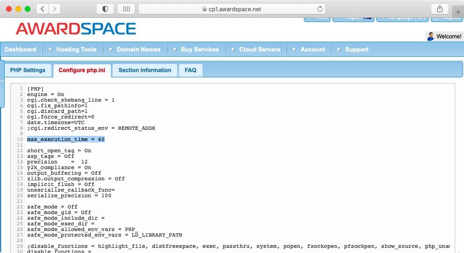The width and height of the screenshot is (464, 253).
Task: Click the cgi.discard_path=1 line
Action: (x=57, y=112)
